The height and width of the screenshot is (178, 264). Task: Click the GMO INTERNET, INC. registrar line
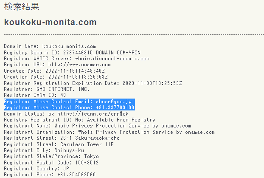click(x=47, y=89)
